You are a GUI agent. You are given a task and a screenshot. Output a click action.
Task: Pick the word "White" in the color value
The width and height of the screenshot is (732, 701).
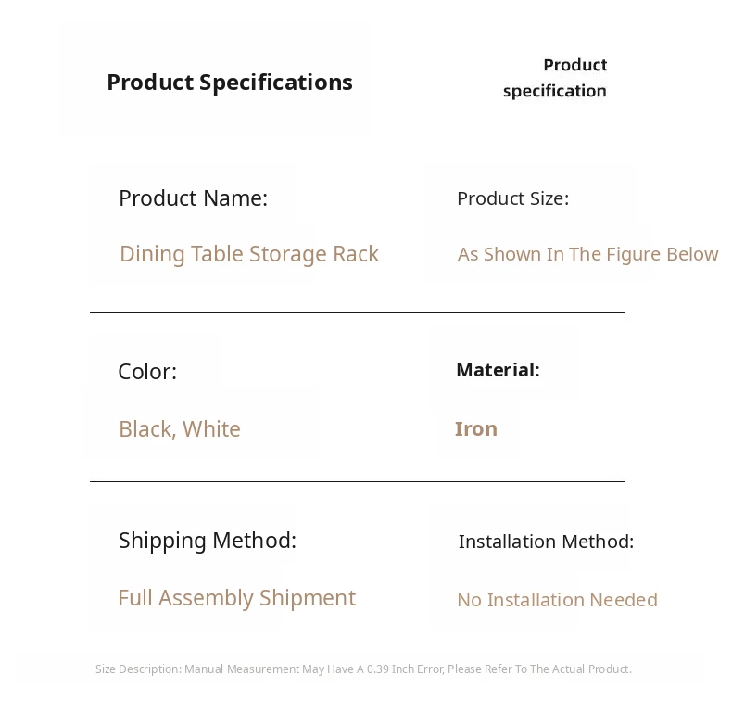point(211,429)
